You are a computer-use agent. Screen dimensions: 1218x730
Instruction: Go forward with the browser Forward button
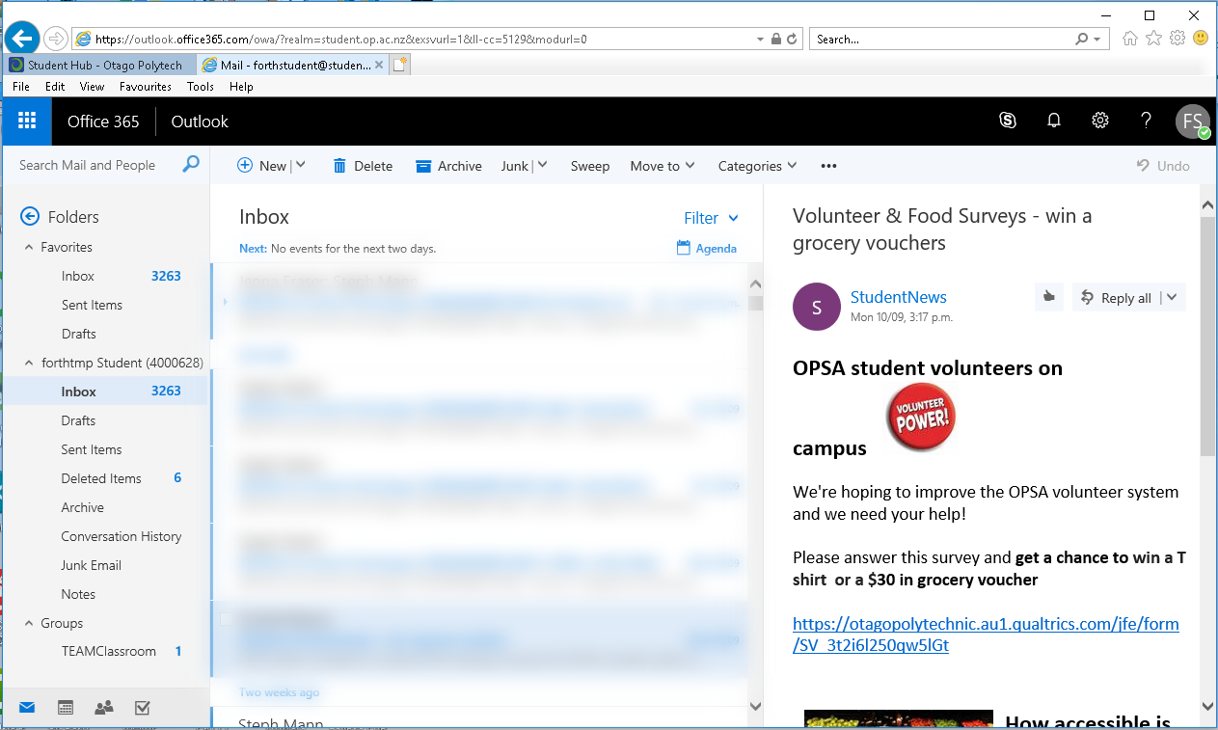pyautogui.click(x=55, y=39)
